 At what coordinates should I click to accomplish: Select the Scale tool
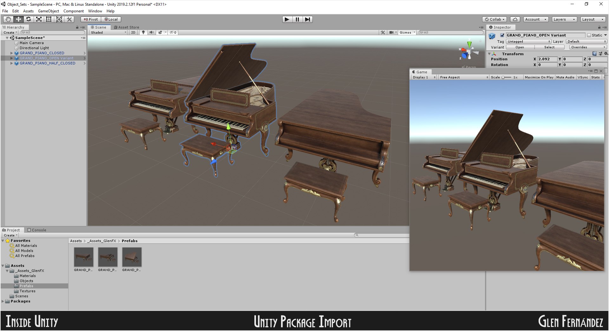[x=39, y=19]
